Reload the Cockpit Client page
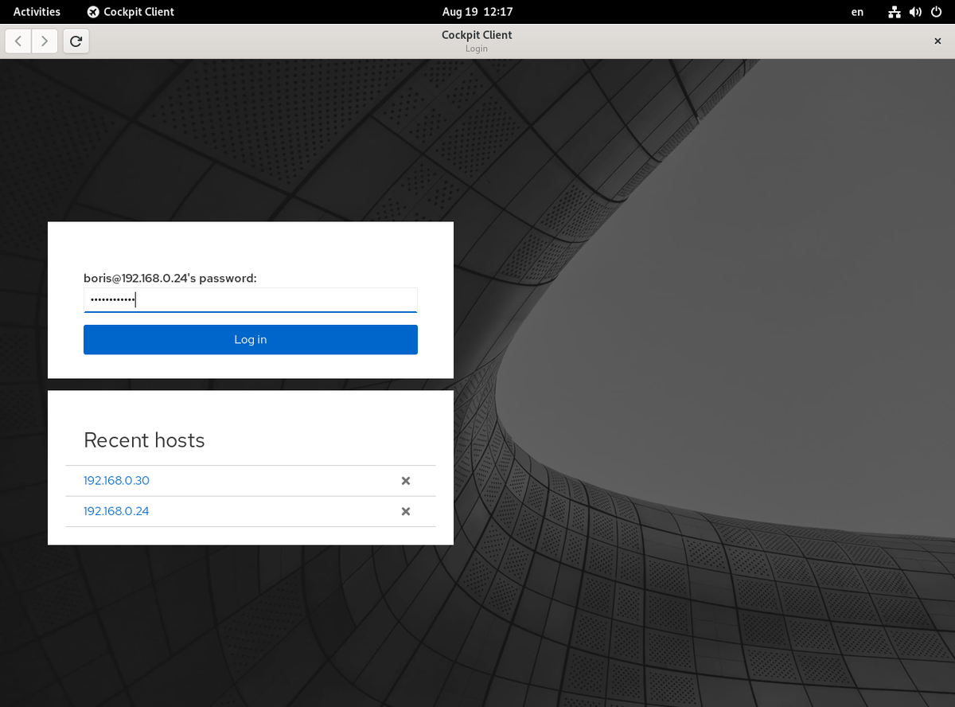Screen dimensions: 955x707 pos(76,41)
